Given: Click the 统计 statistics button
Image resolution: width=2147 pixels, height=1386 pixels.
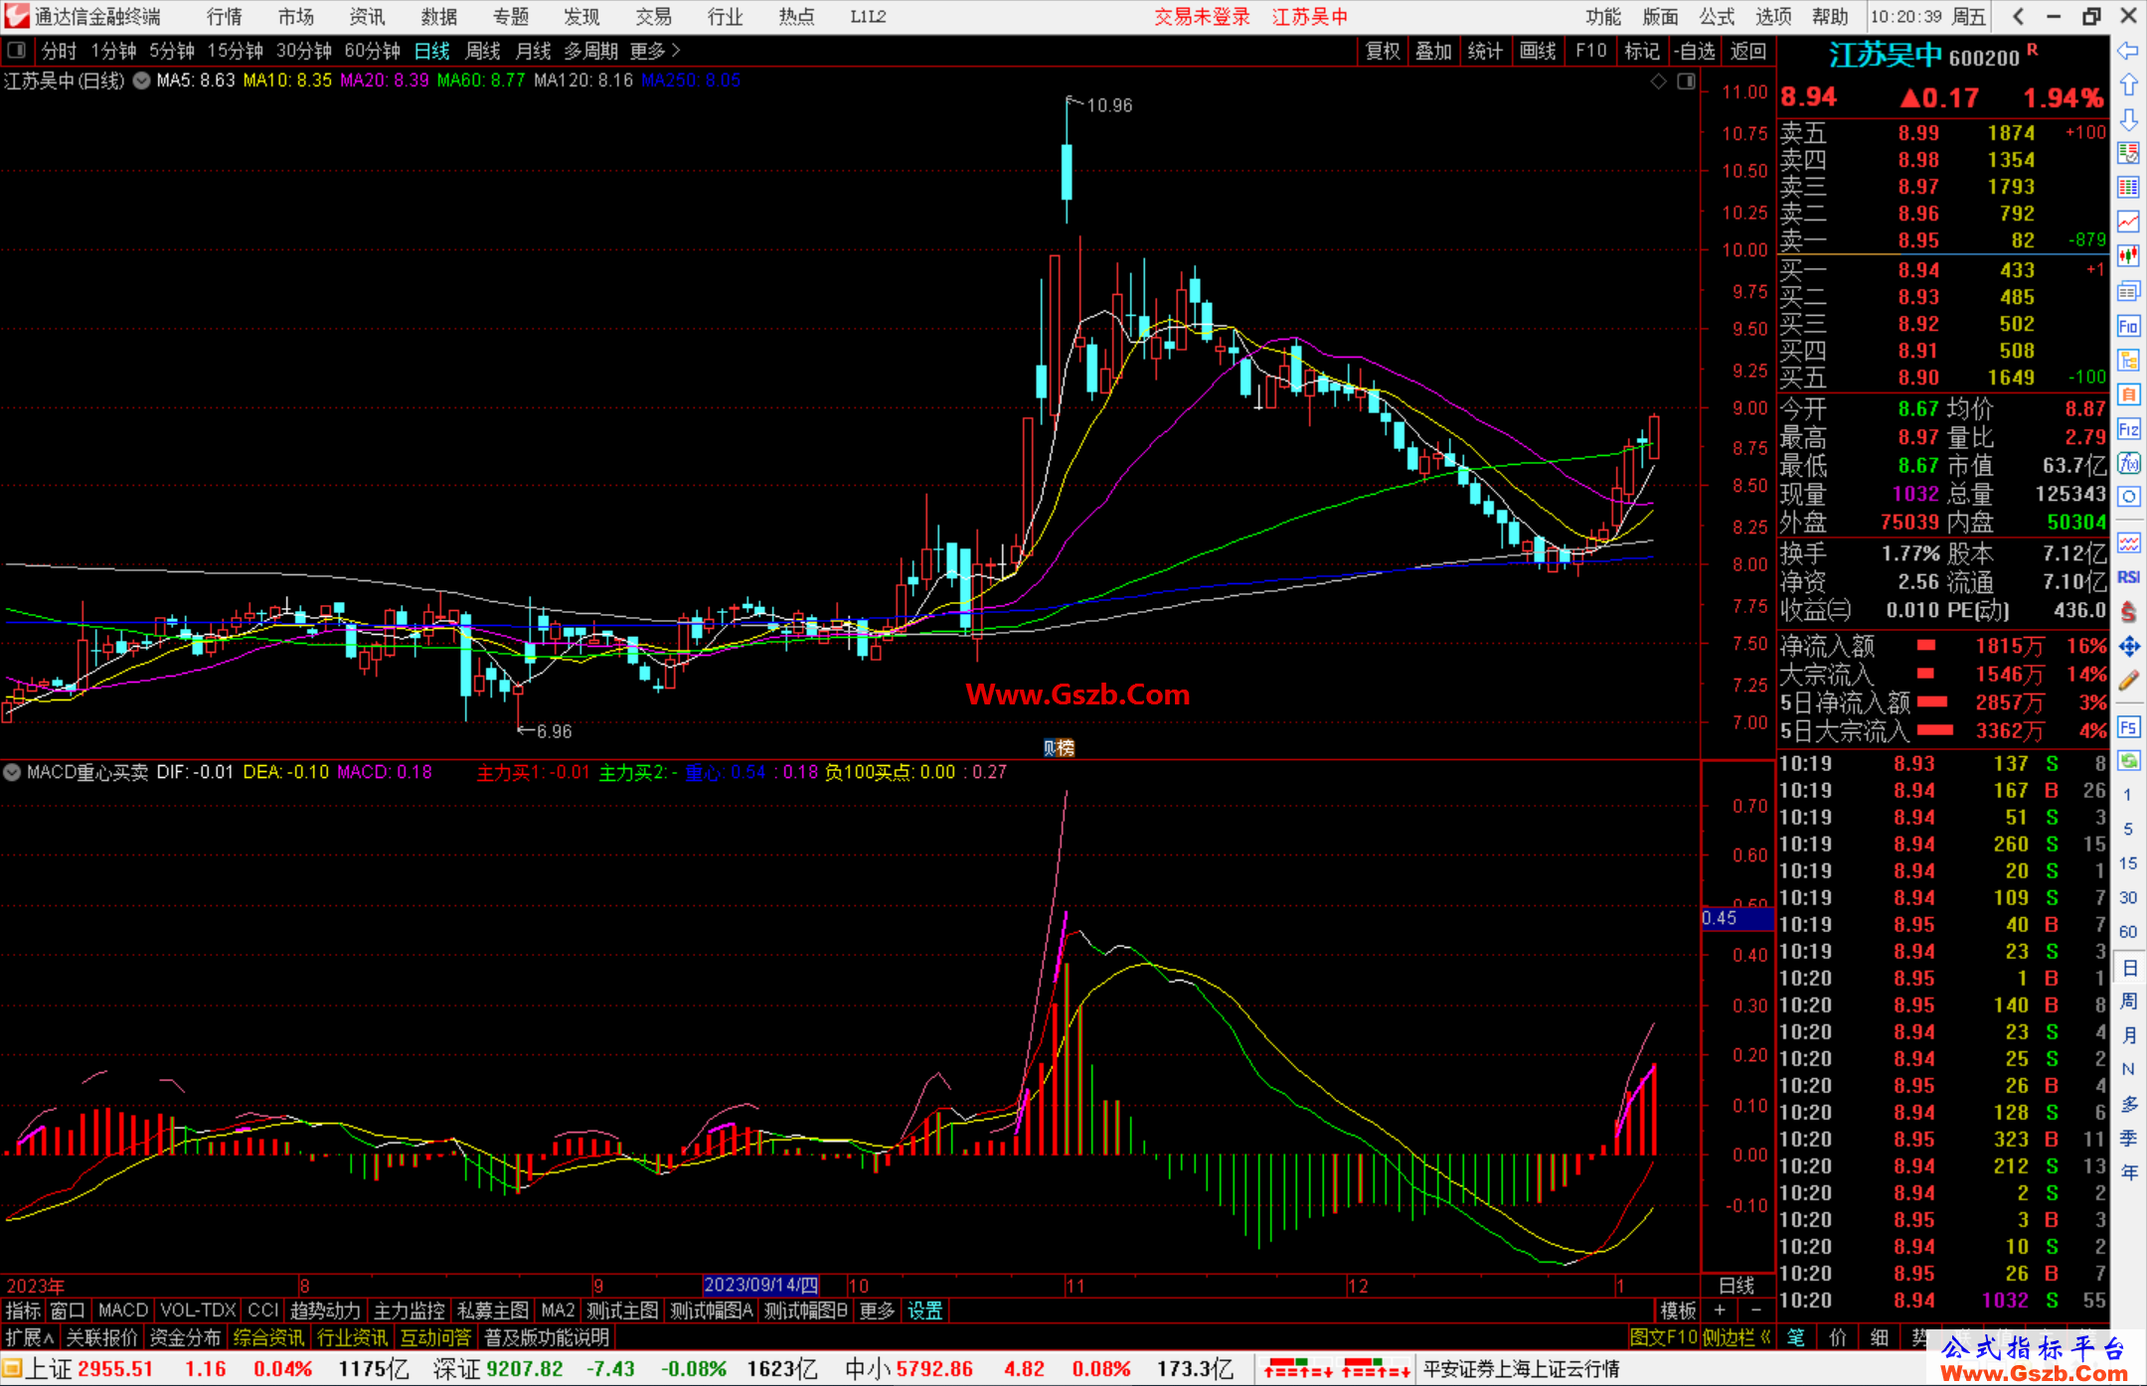Looking at the screenshot, I should (1485, 51).
